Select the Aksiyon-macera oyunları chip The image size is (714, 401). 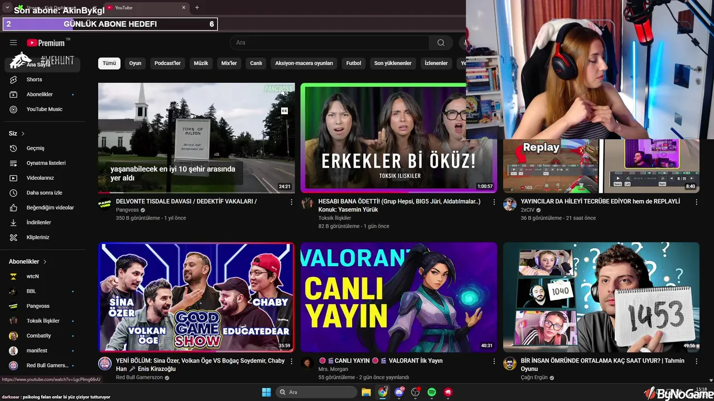304,63
